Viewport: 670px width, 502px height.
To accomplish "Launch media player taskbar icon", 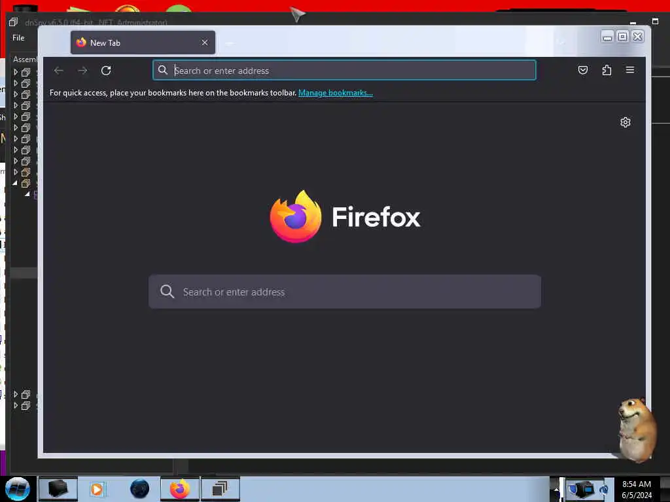I will [97, 489].
